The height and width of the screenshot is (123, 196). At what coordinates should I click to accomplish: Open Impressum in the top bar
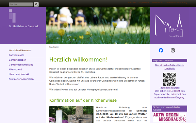click(x=144, y=3)
